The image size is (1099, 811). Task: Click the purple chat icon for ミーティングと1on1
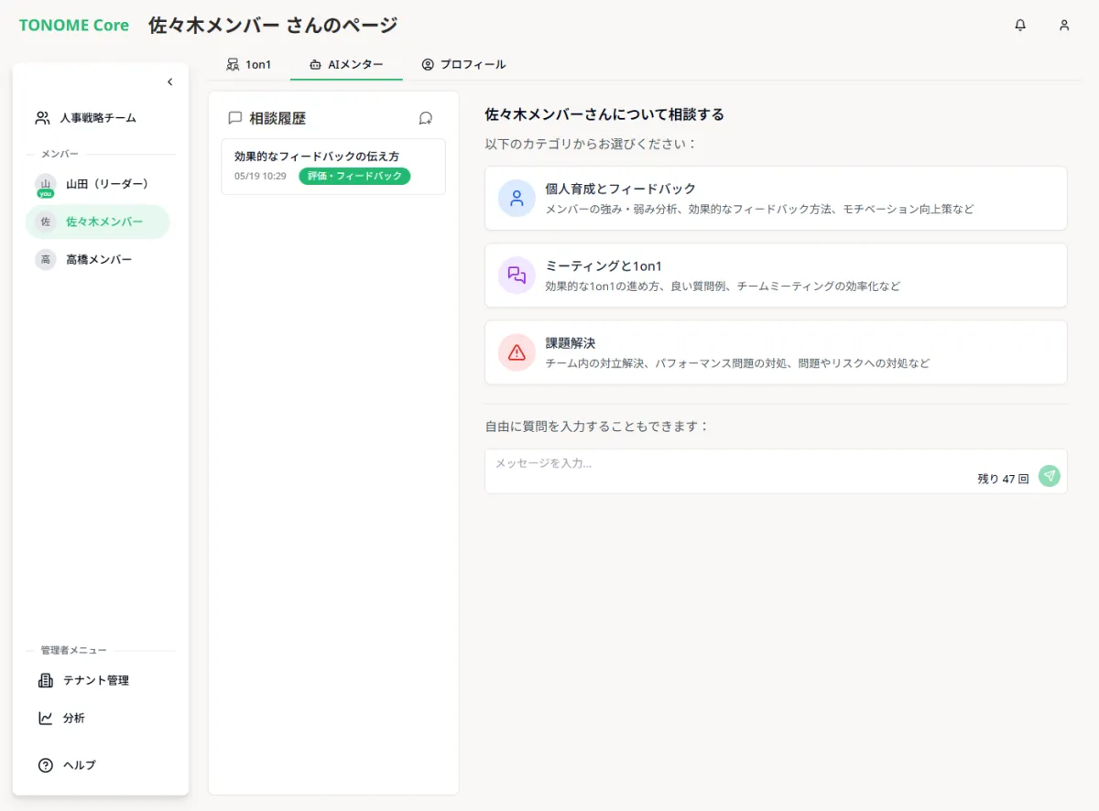[517, 275]
